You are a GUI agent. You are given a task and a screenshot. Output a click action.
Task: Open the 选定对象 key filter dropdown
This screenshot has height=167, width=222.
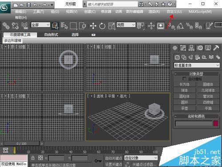pos(141,158)
